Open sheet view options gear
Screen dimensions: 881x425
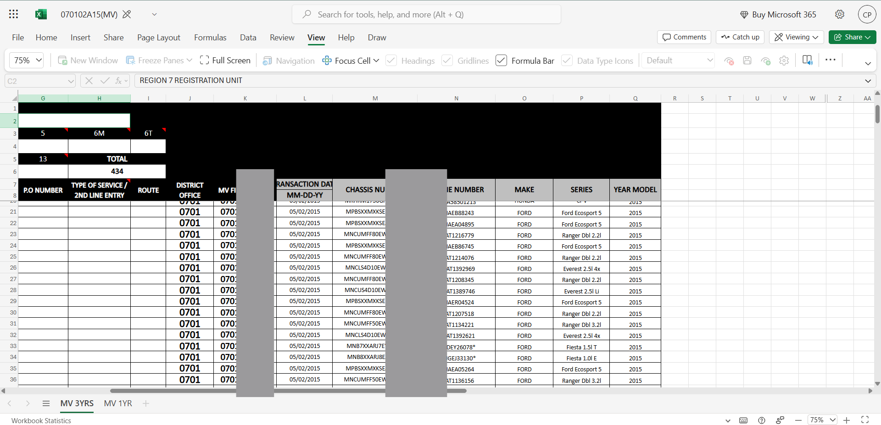click(x=784, y=61)
